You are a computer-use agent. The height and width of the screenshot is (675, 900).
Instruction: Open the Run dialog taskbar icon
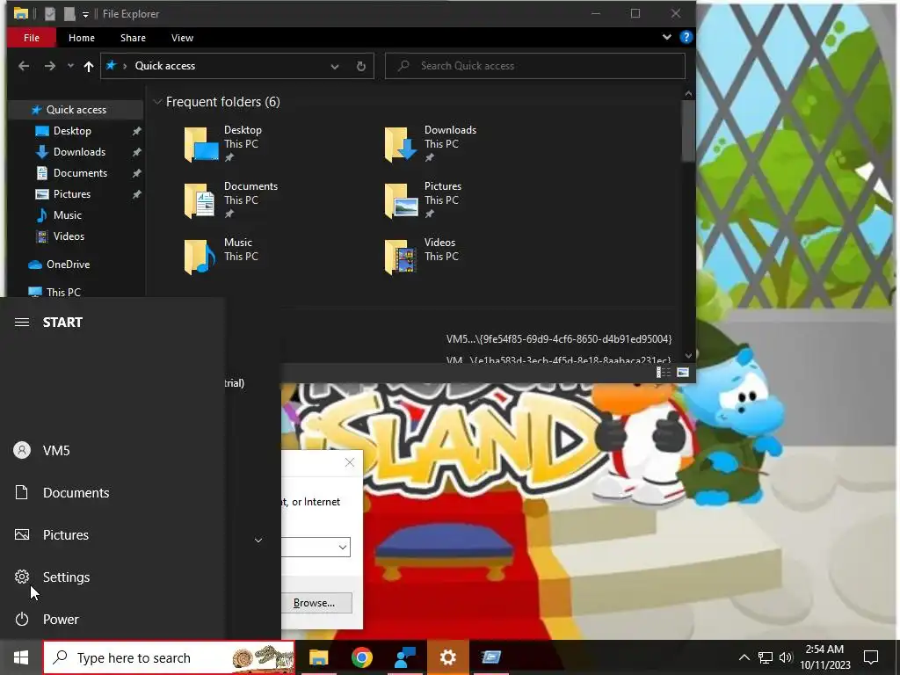[x=490, y=657]
